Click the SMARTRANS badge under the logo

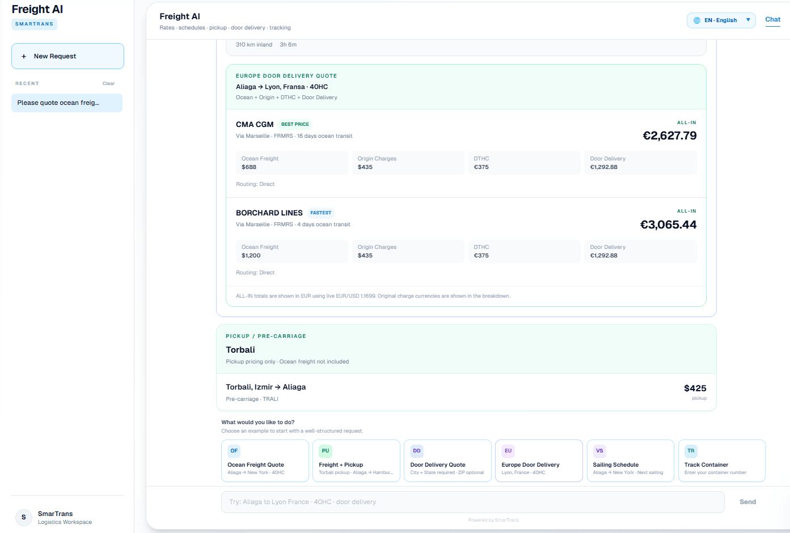[35, 24]
